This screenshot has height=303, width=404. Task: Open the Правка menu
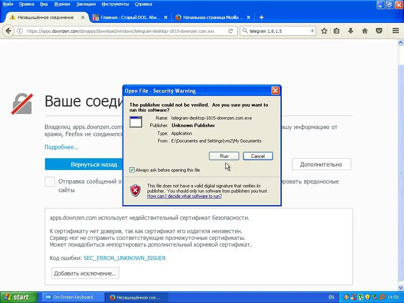tap(26, 4)
